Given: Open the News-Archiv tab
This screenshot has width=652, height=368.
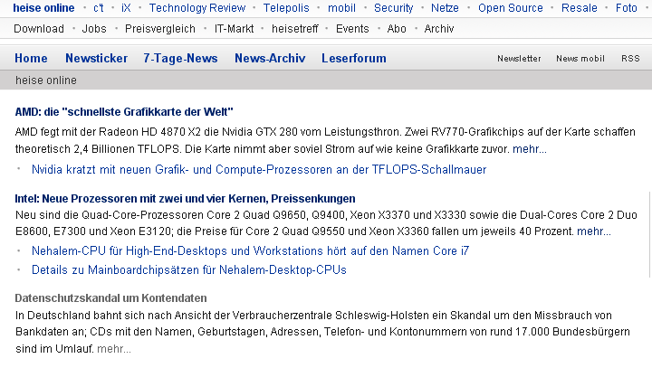Looking at the screenshot, I should coord(270,58).
